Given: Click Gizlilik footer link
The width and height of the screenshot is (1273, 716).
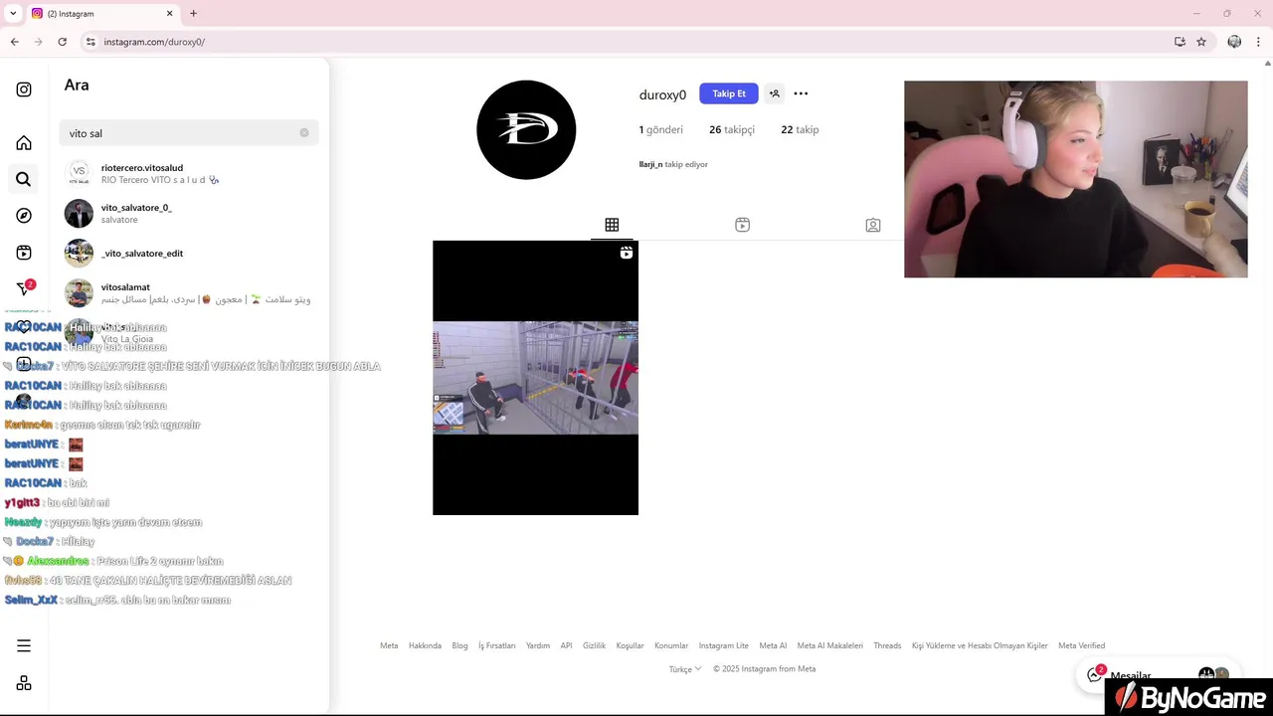Looking at the screenshot, I should [x=594, y=645].
